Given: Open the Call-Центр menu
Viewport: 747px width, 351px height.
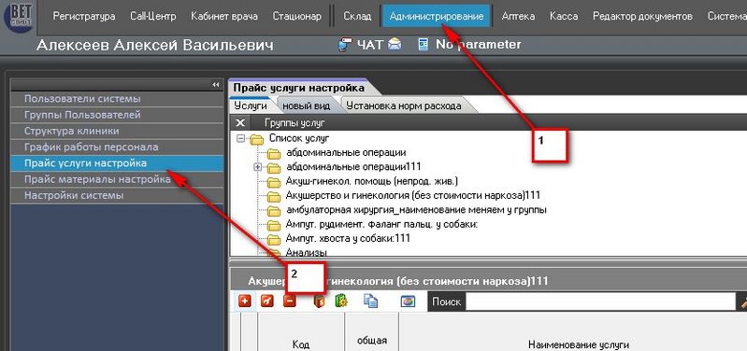Looking at the screenshot, I should [x=153, y=16].
